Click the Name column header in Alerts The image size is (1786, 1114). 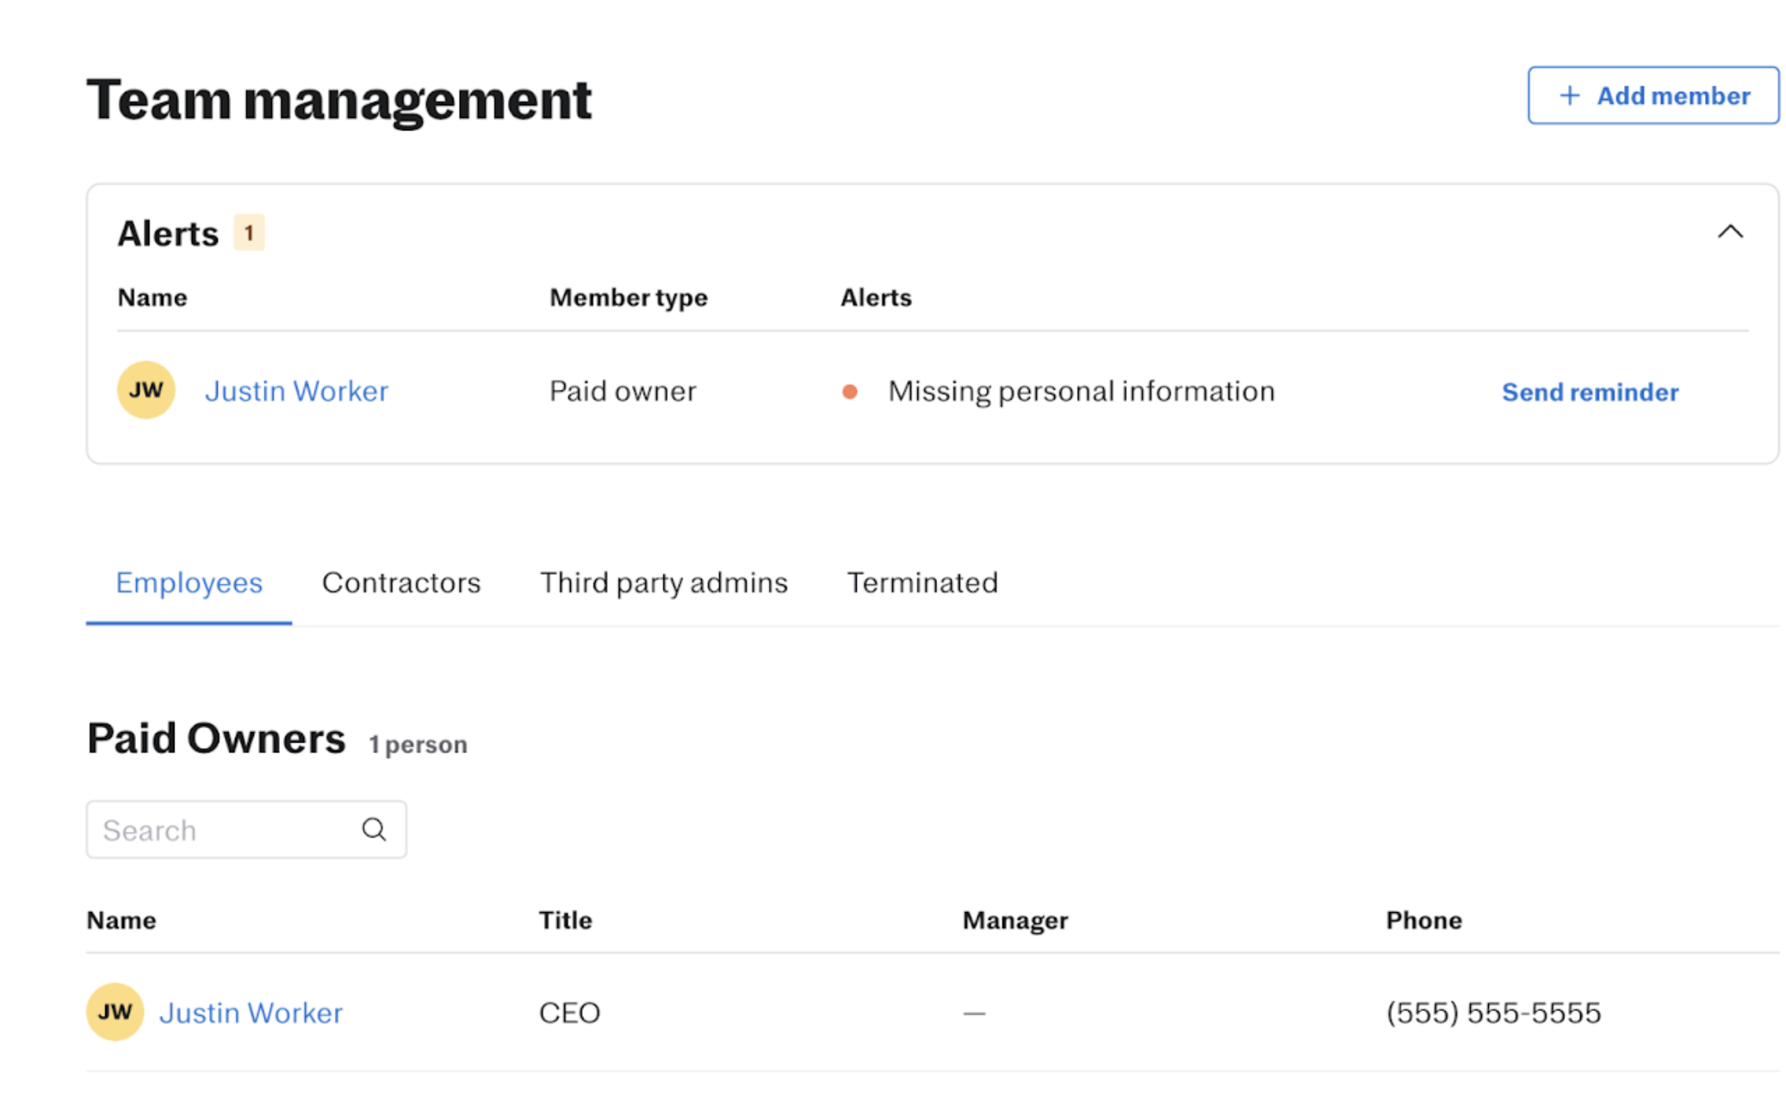(153, 298)
